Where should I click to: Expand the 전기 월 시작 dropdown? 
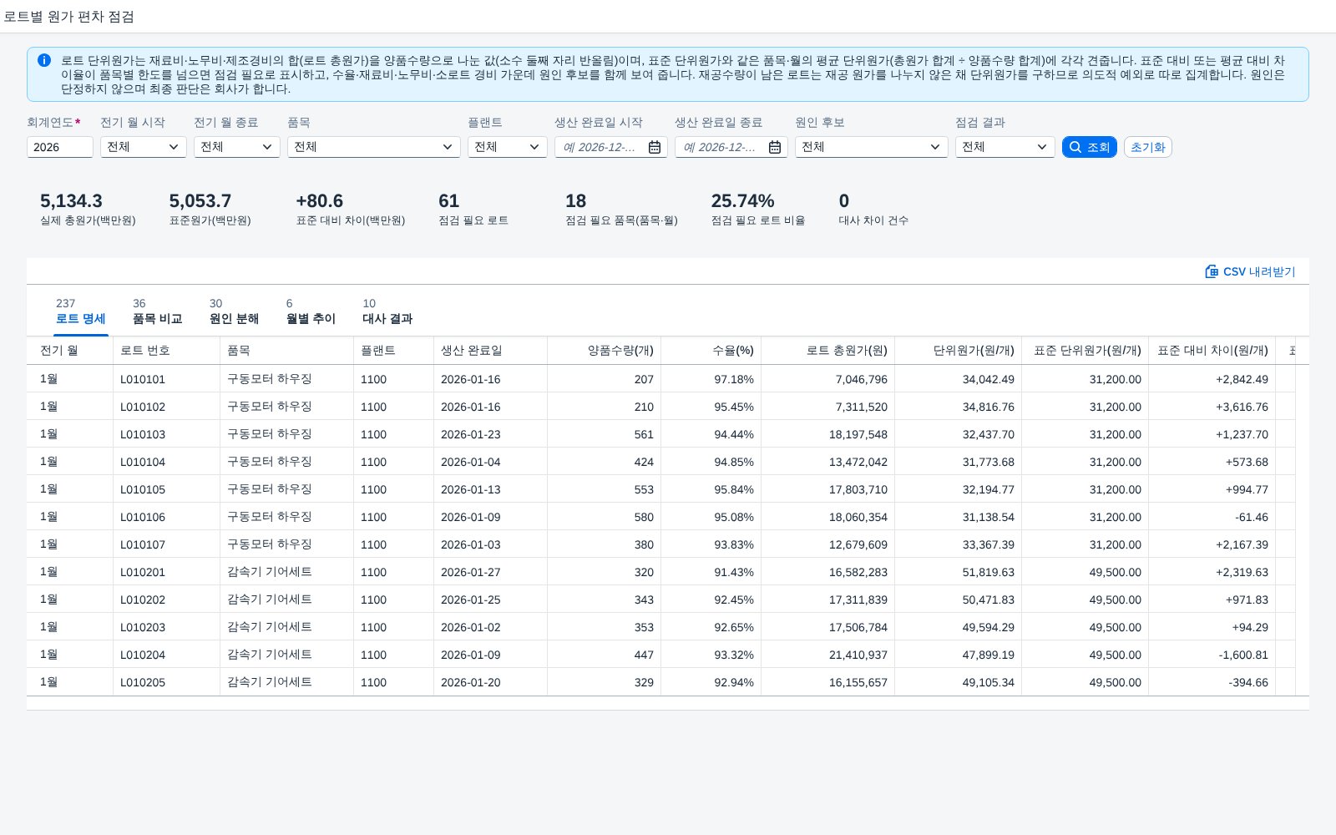[144, 147]
